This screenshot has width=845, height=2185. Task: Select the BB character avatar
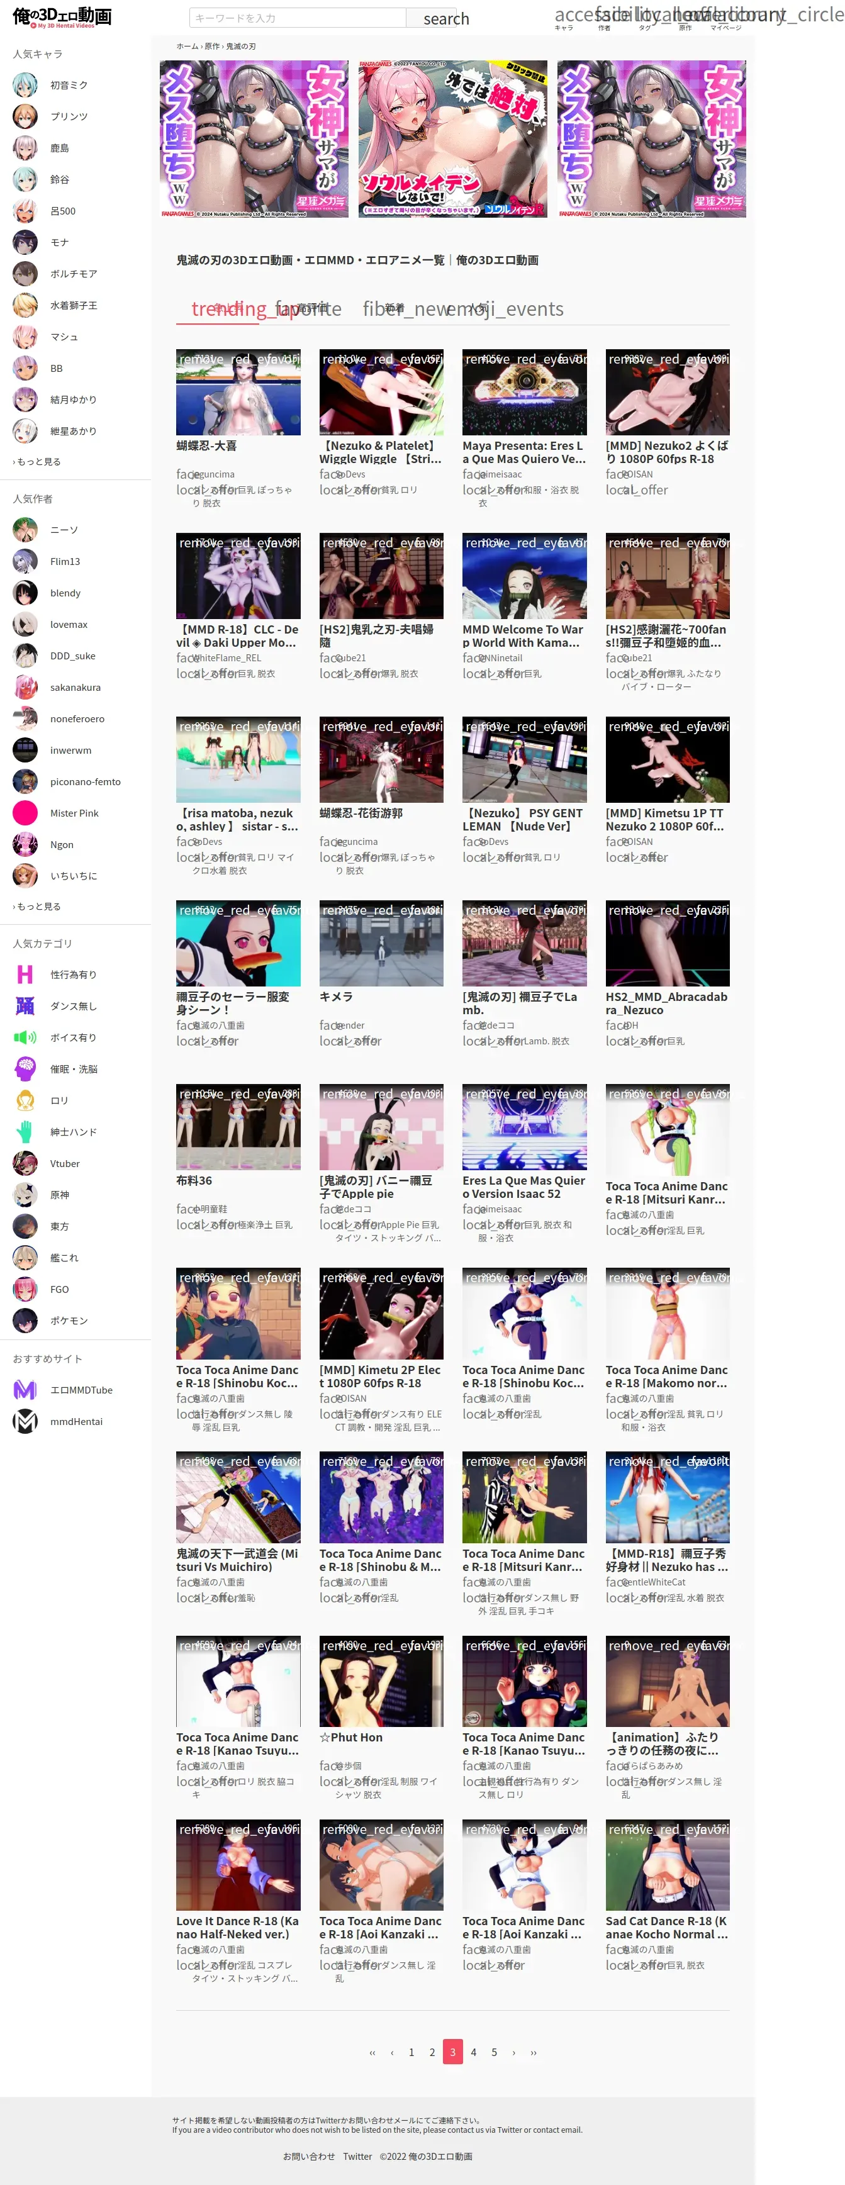click(x=25, y=368)
